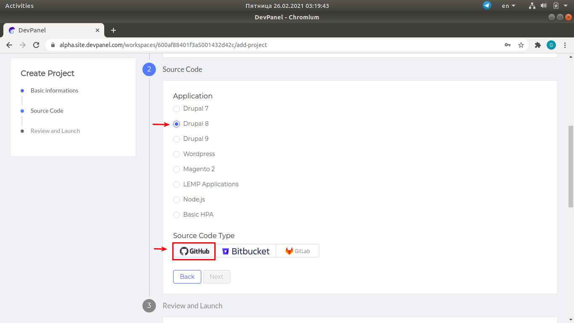574x323 pixels.
Task: Choose the Wordpress application option
Action: point(176,154)
